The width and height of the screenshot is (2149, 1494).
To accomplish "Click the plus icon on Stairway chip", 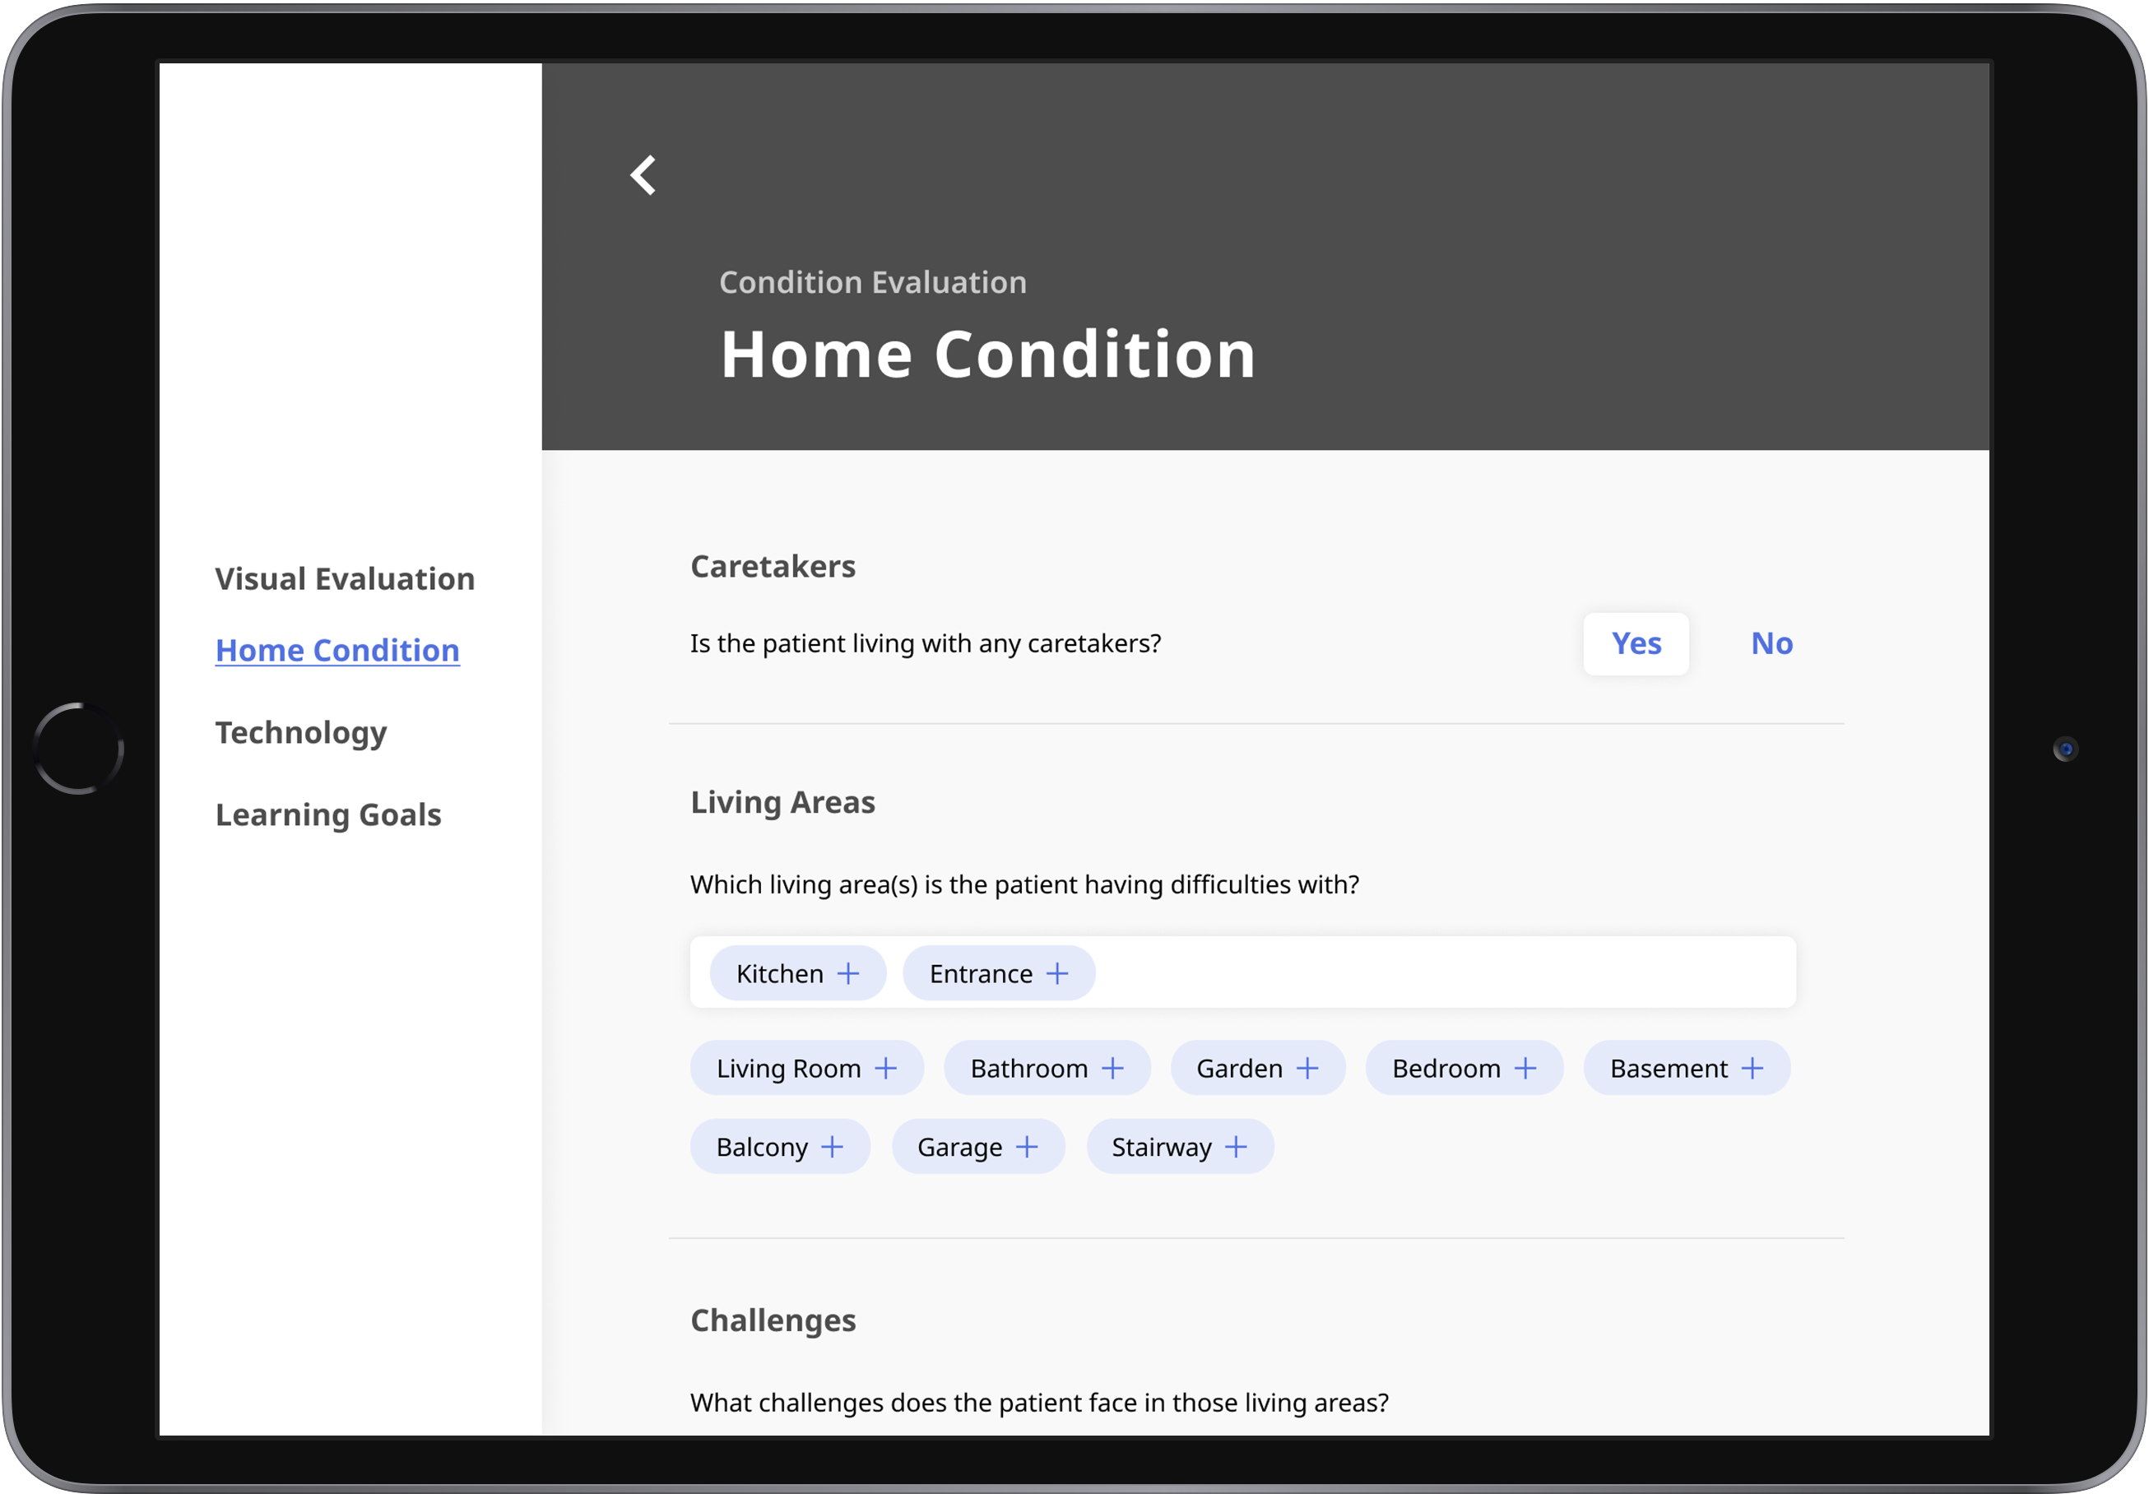I will (x=1236, y=1147).
